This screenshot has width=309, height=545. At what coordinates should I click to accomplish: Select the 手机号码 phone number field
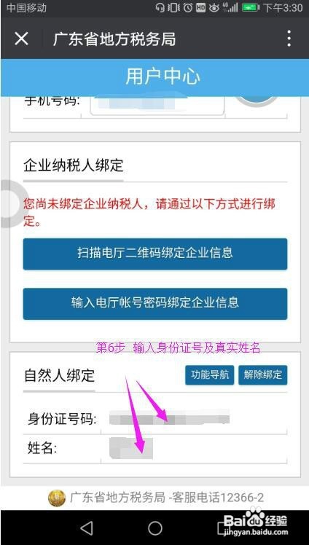tap(157, 106)
